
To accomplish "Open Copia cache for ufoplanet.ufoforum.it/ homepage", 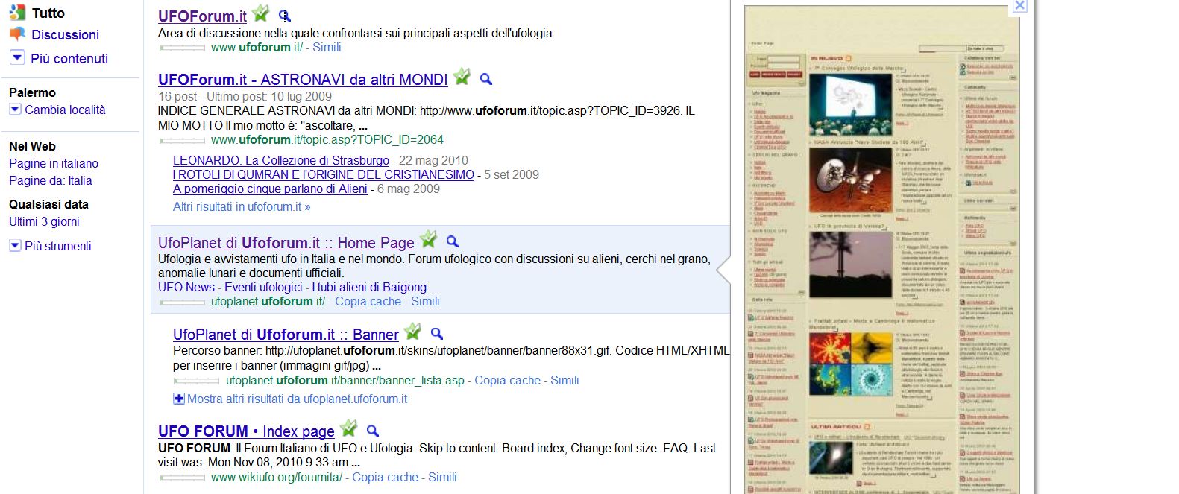I will point(368,301).
